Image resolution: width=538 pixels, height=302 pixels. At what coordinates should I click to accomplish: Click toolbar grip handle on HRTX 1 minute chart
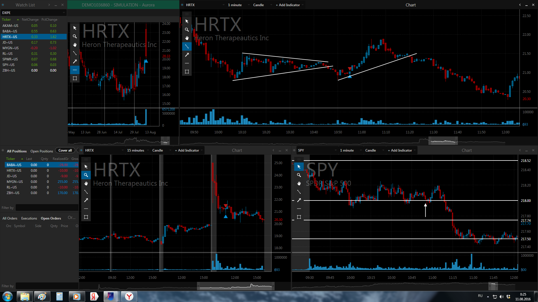pyautogui.click(x=187, y=14)
